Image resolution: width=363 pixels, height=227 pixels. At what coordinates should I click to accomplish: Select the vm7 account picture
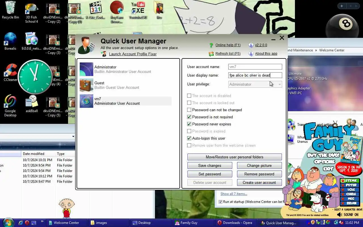click(x=86, y=101)
